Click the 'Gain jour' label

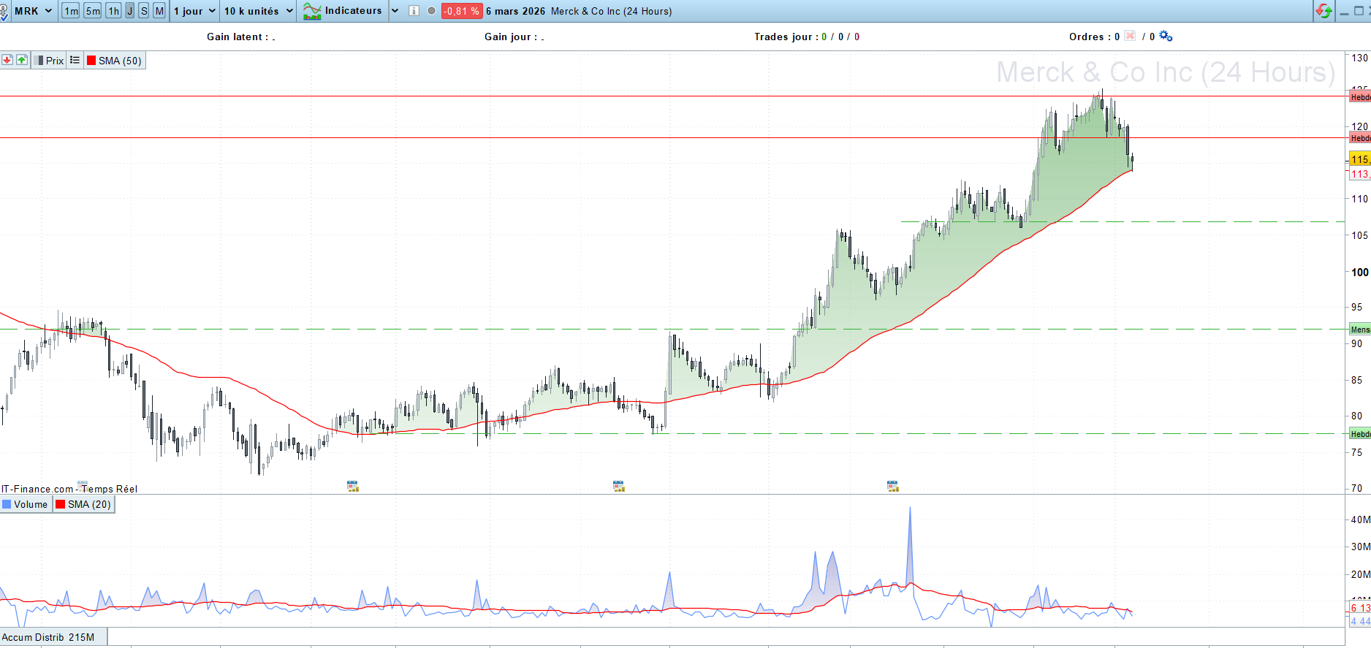point(511,37)
